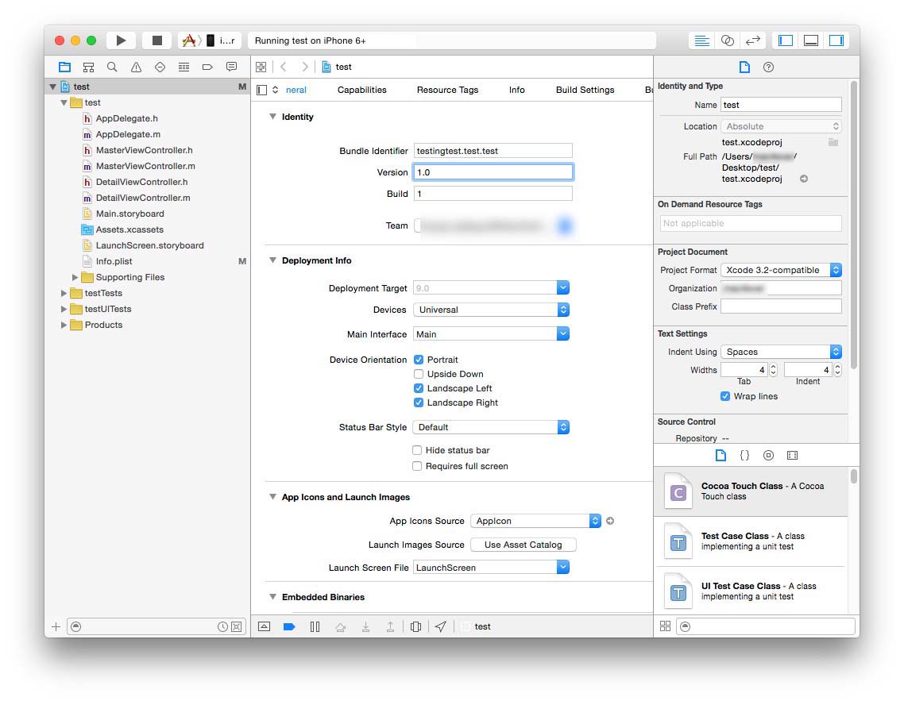
Task: Switch to the Resource Tags tab
Action: pos(447,90)
